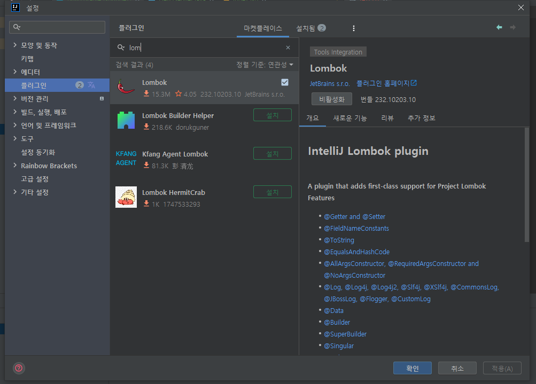Open the @Getter and @Setter link
536x384 pixels.
(x=354, y=217)
